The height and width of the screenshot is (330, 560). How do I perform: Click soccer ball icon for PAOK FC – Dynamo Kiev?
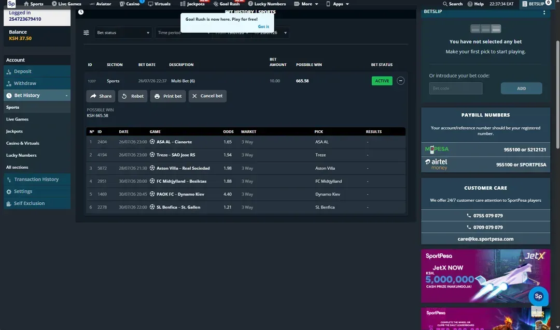click(x=152, y=194)
